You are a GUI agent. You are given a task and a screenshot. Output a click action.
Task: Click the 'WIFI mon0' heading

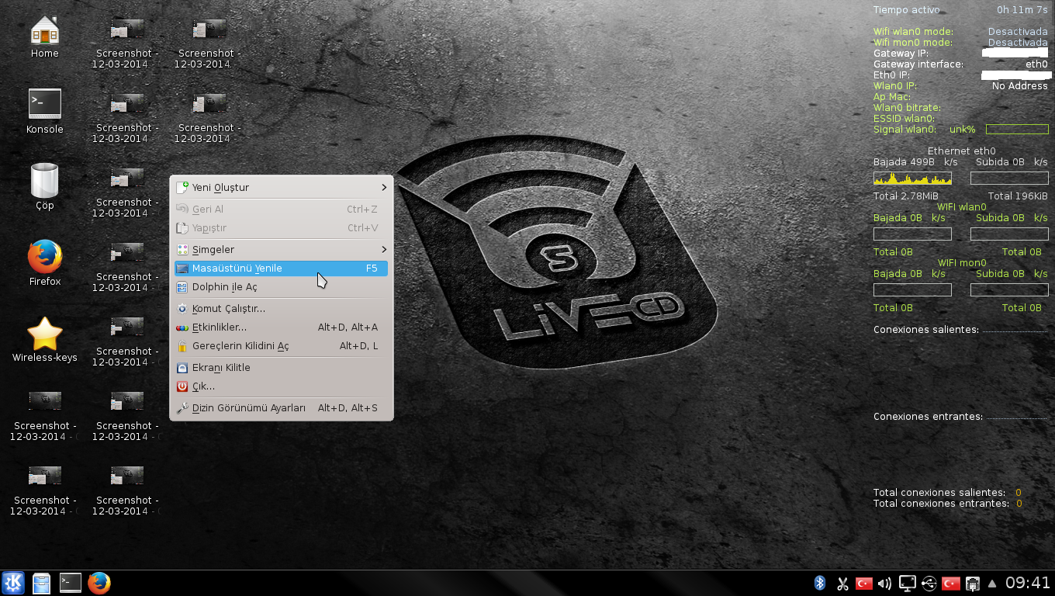coord(961,263)
